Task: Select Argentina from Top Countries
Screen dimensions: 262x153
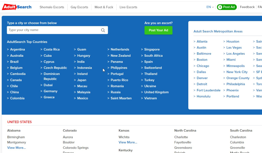Action: pos(17,49)
